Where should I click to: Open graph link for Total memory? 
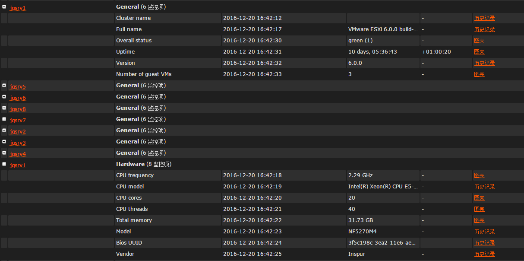point(479,220)
